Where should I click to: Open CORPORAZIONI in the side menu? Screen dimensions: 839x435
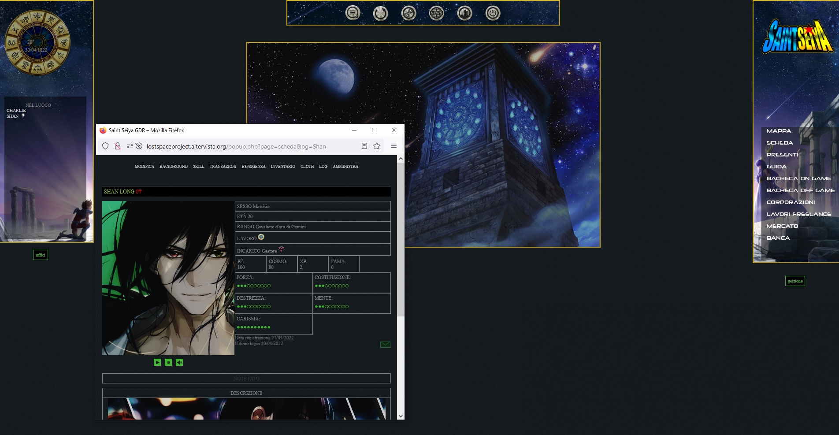click(x=791, y=202)
